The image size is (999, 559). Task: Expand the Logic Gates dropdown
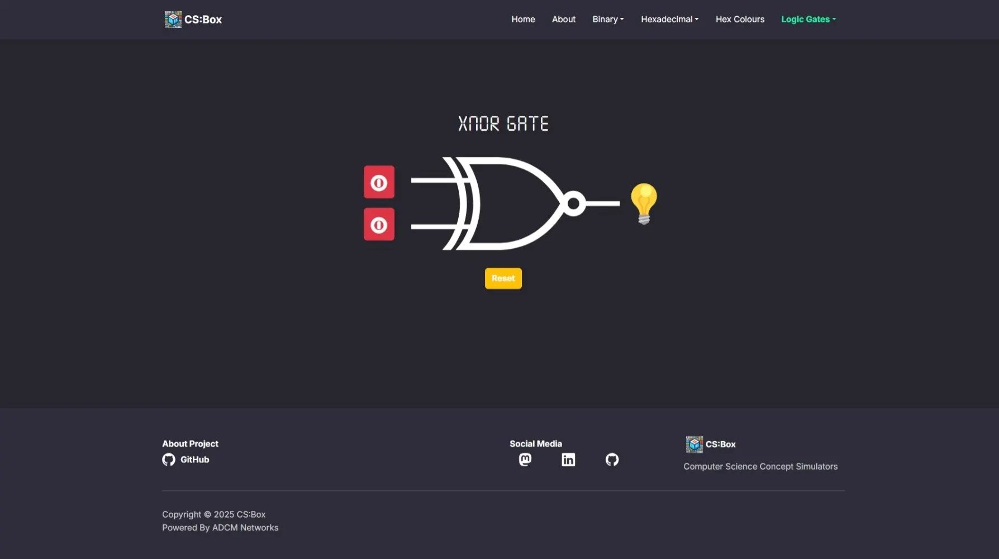click(x=808, y=19)
